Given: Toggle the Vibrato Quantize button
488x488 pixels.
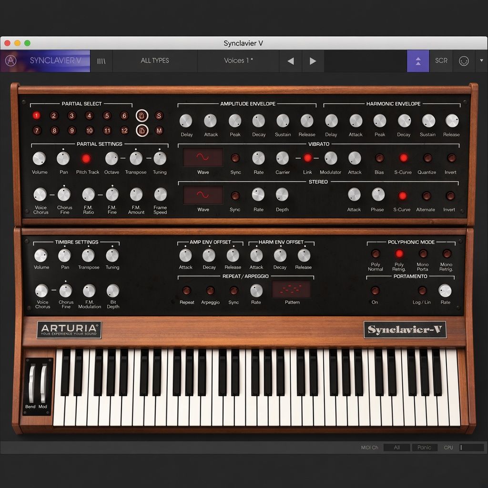Looking at the screenshot, I should [427, 158].
